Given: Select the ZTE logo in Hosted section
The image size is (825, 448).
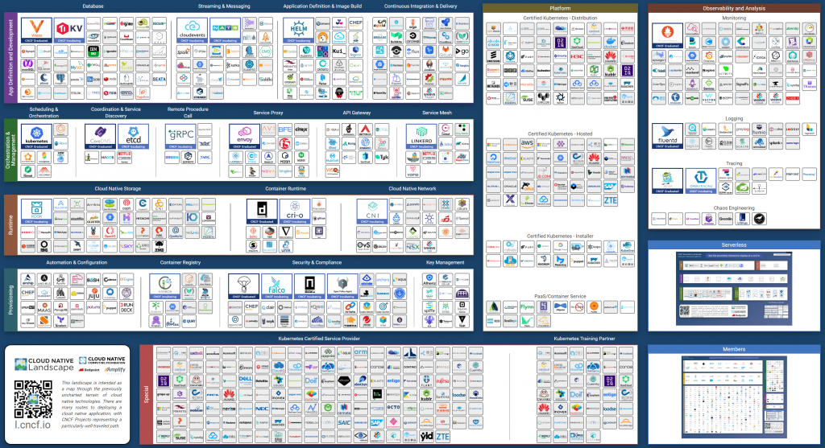Looking at the screenshot, I should coord(611,200).
